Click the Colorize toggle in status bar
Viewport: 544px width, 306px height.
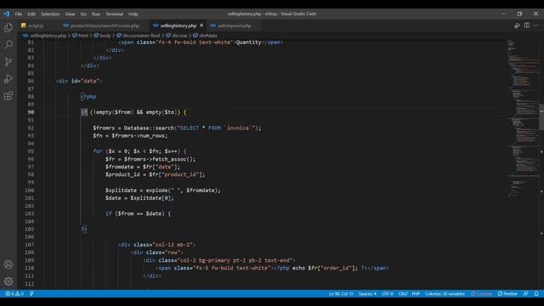click(x=482, y=293)
